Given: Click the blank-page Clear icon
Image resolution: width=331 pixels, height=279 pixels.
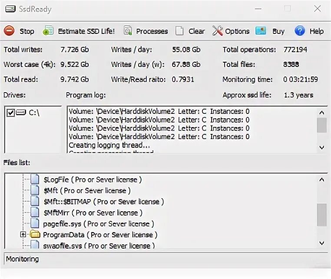Looking at the screenshot, I should point(179,31).
